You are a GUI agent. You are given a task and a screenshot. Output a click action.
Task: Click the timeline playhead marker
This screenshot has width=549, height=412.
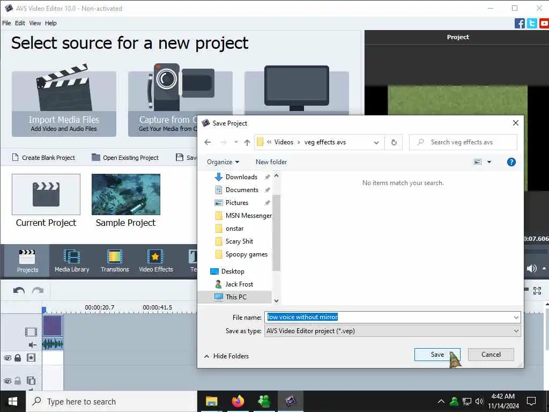44,310
